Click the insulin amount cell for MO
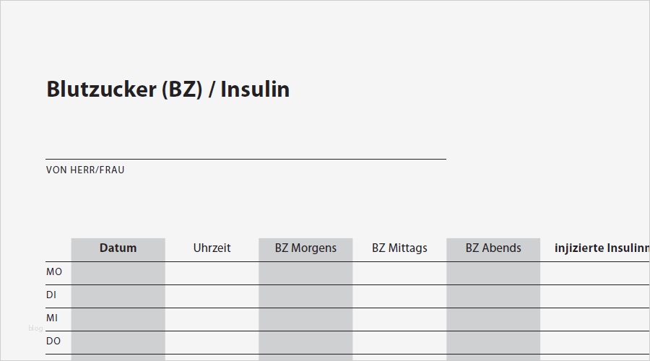The image size is (650, 361). coord(594,273)
